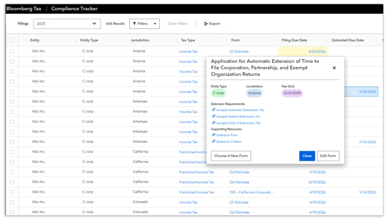Image resolution: width=391 pixels, height=220 pixels.
Task: Open the Extension Citation link
Action: 229,142
